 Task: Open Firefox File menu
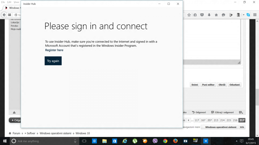point(3,2)
